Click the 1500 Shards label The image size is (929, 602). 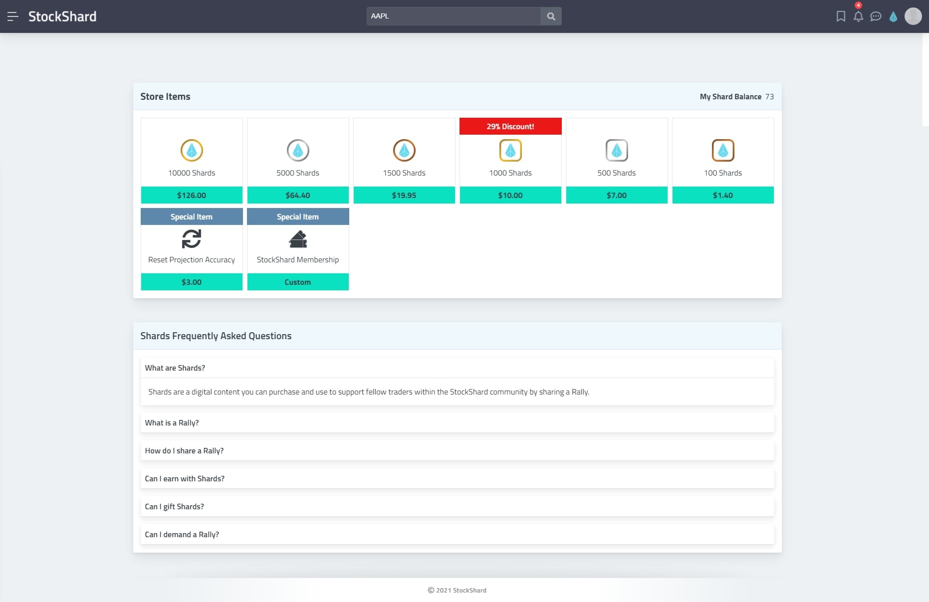coord(404,173)
